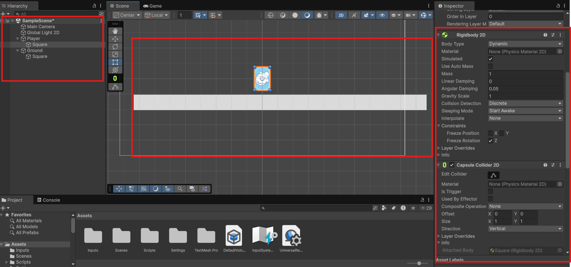Open Interpolate None dropdown

(525, 118)
